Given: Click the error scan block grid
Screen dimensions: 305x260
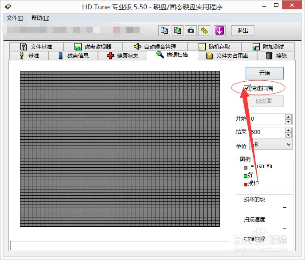Looking at the screenshot, I should [120, 149].
